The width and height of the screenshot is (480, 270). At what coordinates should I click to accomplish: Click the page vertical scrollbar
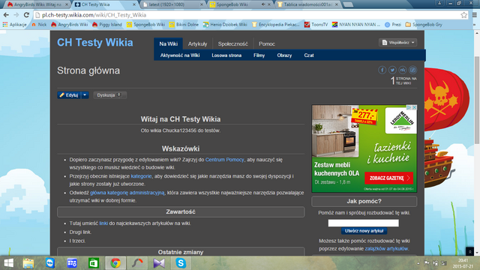pos(477,100)
